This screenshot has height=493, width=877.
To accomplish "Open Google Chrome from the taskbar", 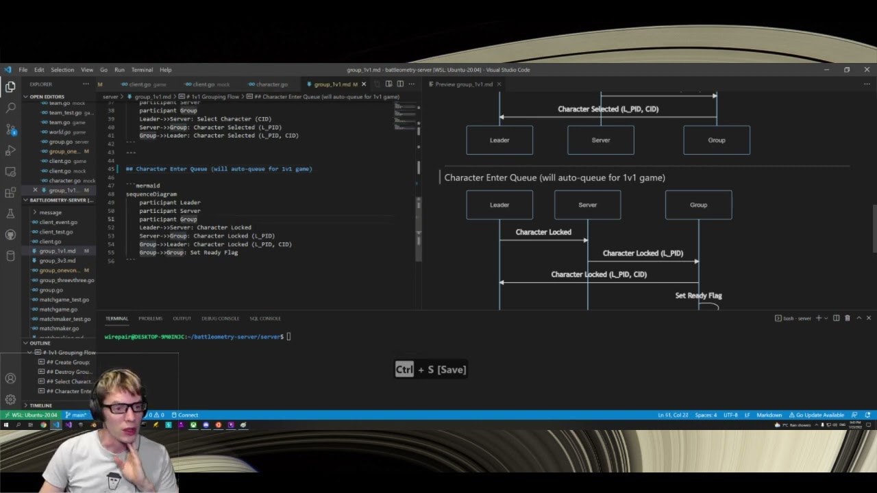I will pos(44,425).
